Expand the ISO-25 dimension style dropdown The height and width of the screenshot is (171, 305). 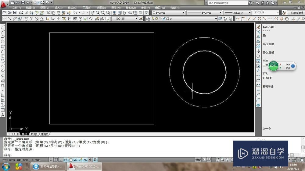click(136, 19)
